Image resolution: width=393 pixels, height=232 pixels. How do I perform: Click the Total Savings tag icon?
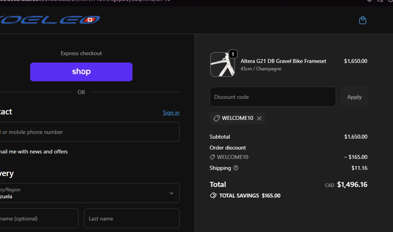tap(213, 196)
